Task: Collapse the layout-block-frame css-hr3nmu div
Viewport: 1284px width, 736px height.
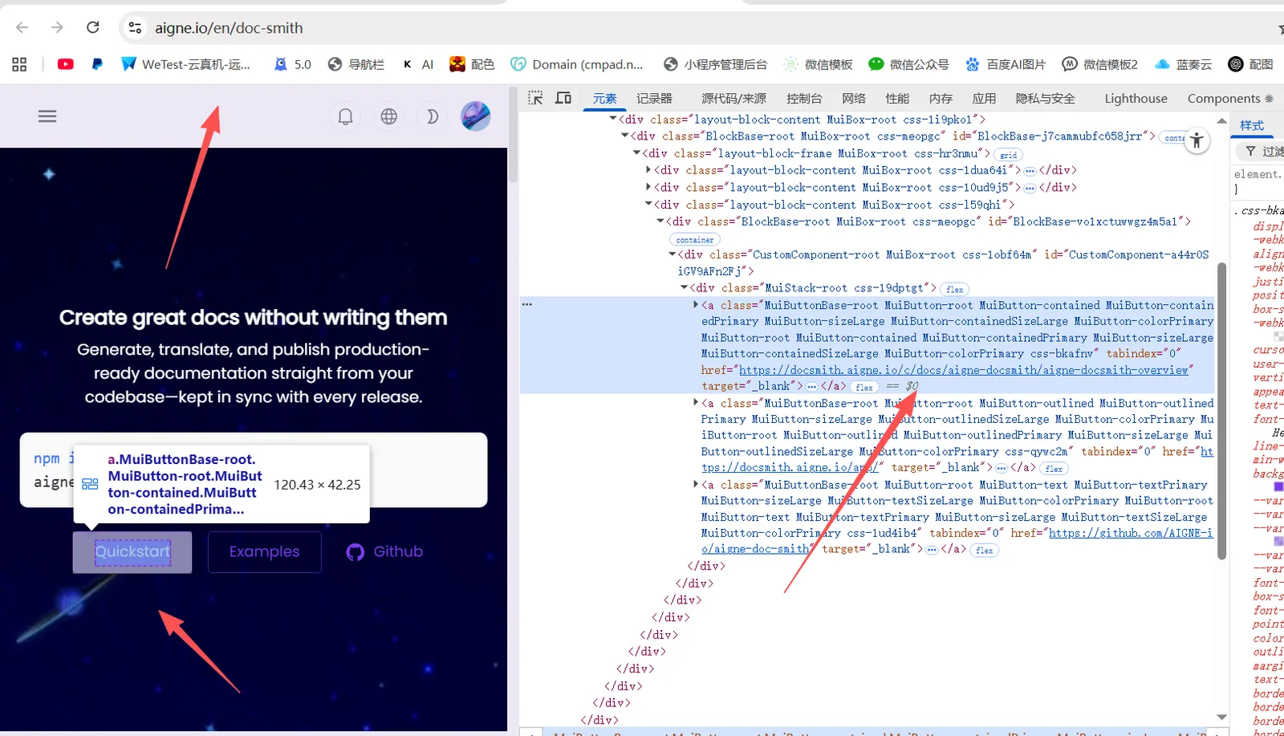Action: click(637, 152)
